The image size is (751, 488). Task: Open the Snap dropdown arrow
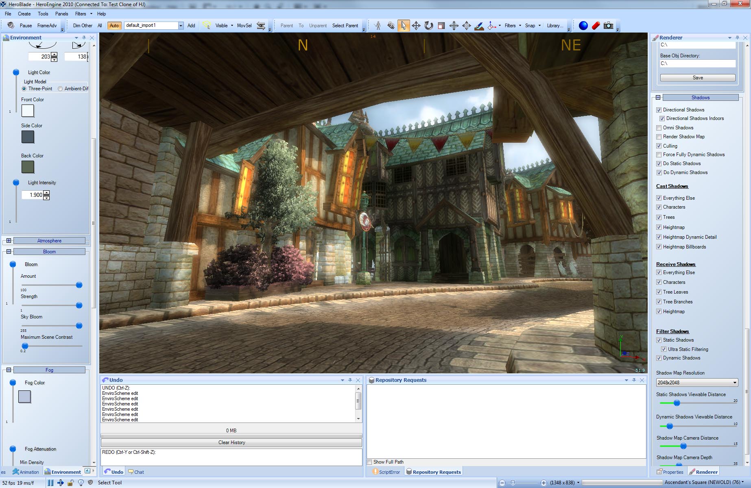click(x=539, y=26)
